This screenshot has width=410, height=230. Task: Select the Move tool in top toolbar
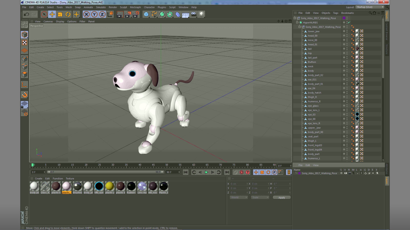52,14
